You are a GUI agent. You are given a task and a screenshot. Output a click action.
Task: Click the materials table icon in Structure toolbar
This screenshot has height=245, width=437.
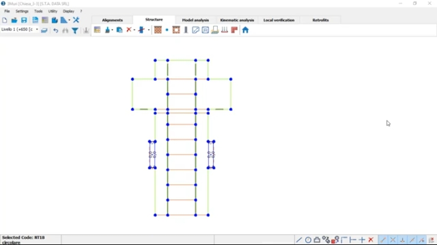click(98, 30)
